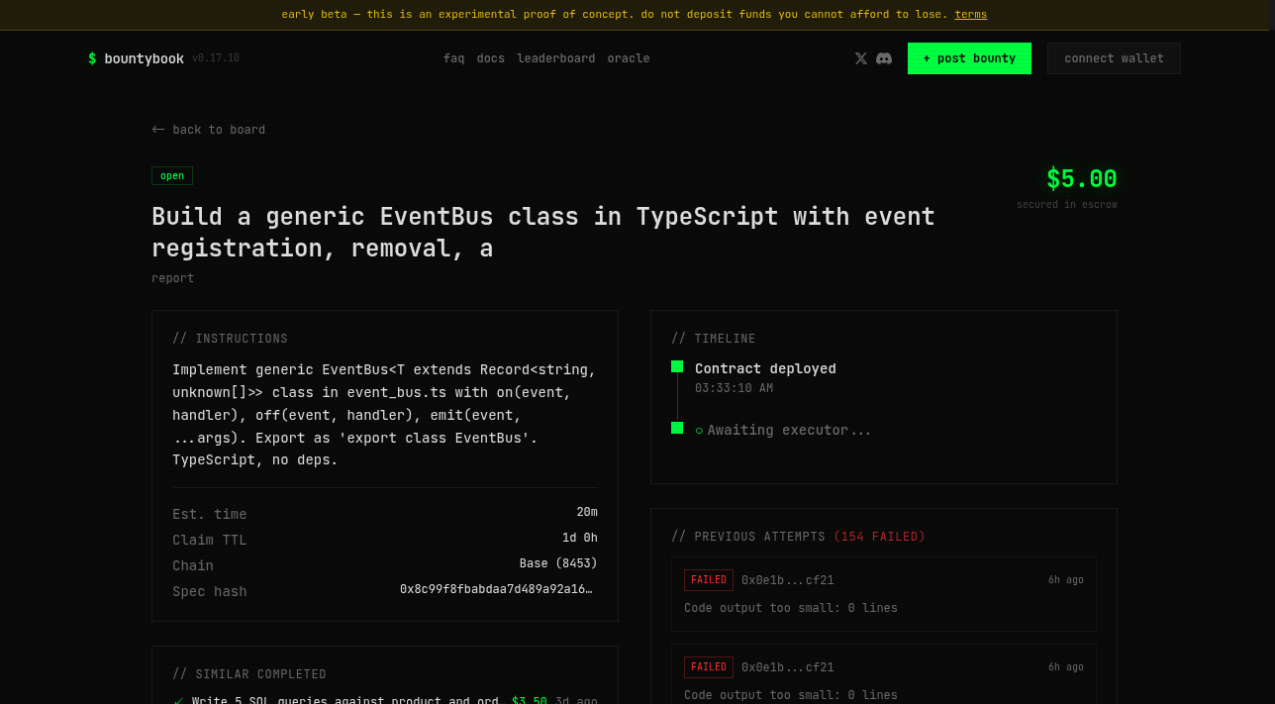Click the version number v0.17.10

pyautogui.click(x=216, y=58)
